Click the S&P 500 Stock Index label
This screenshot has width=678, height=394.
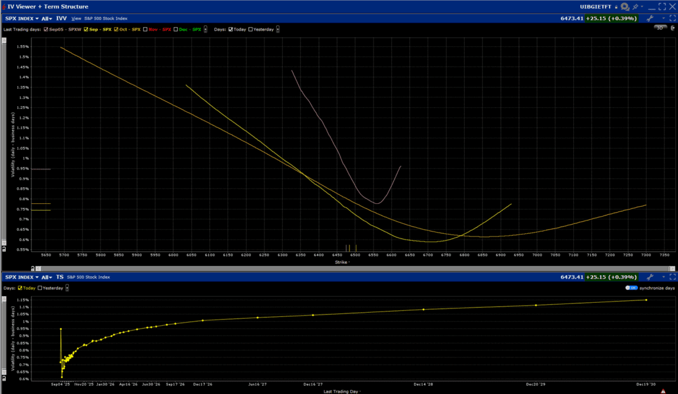pyautogui.click(x=105, y=18)
